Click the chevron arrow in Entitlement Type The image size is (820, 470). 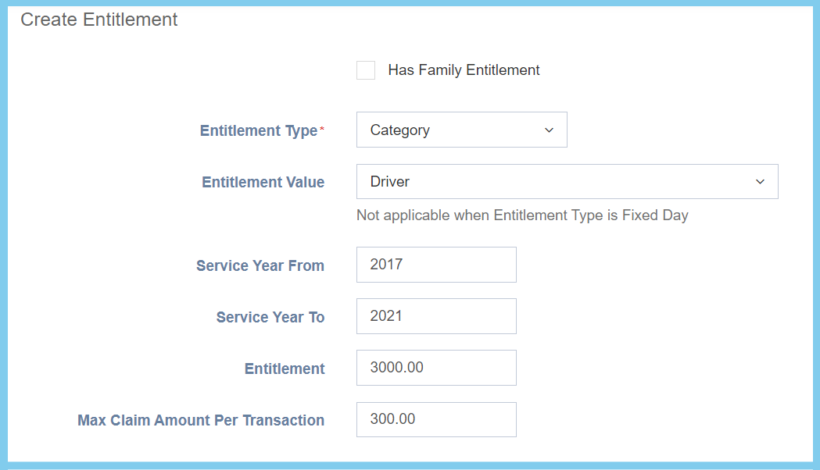point(549,130)
